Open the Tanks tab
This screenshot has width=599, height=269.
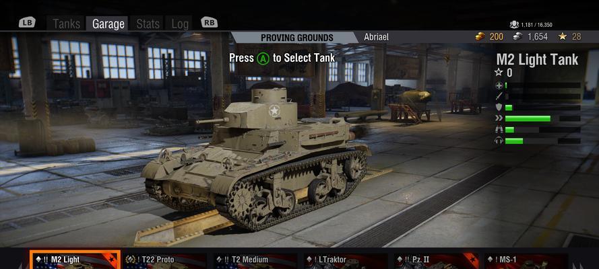(x=67, y=24)
